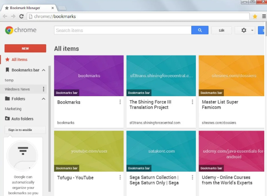Click The Shining Force III Translation Project title
Viewport: 267px width, 196px height.
click(x=150, y=104)
